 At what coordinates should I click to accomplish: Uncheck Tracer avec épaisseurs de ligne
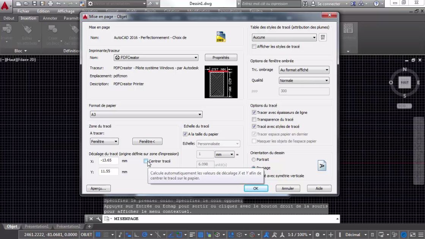254,112
